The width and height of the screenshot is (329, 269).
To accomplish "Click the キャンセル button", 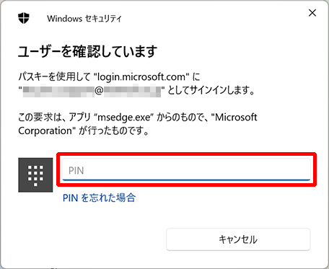I will 238,239.
